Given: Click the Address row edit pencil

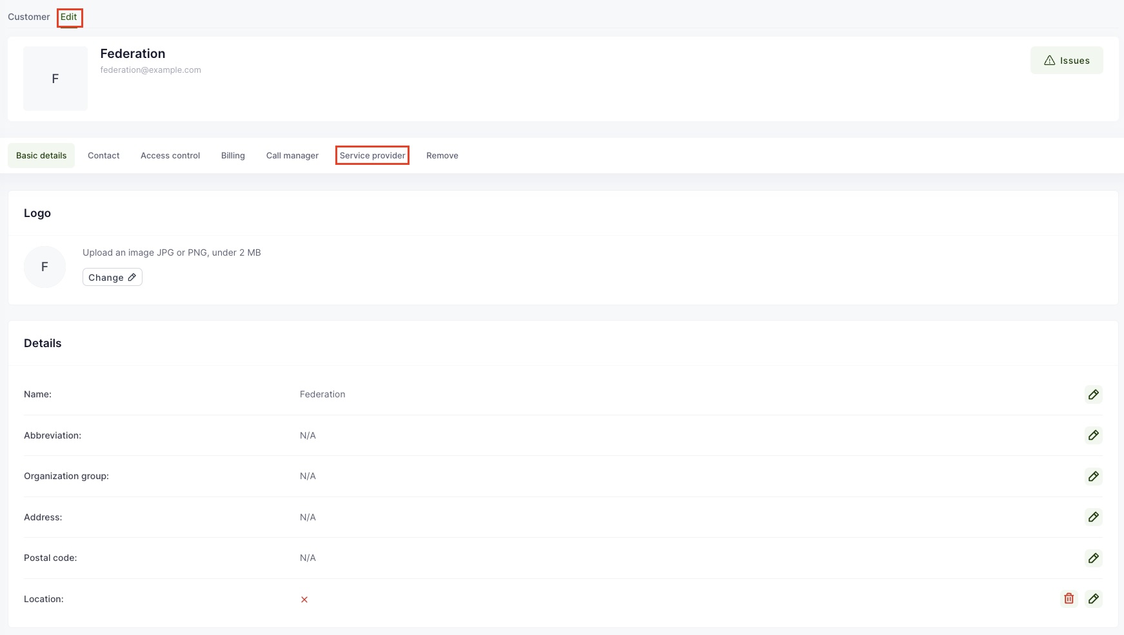Looking at the screenshot, I should click(1093, 517).
